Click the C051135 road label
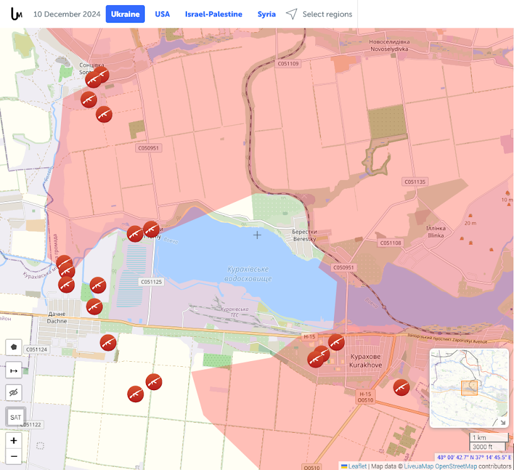 point(415,182)
